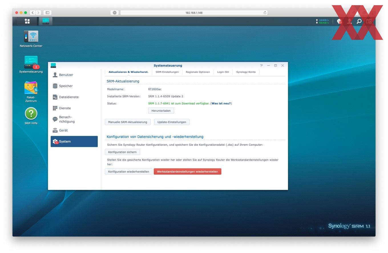This screenshot has height=253, width=388.
Task: Click the model name RT2600ac
Action: [155, 89]
